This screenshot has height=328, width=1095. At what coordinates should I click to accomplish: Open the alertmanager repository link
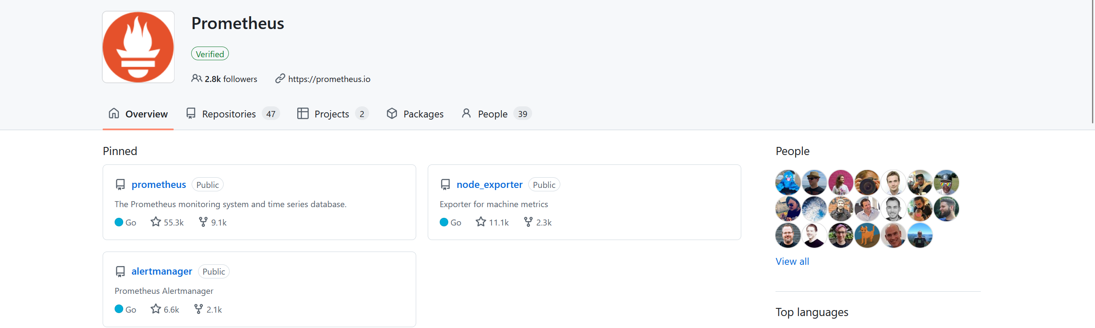click(x=162, y=272)
